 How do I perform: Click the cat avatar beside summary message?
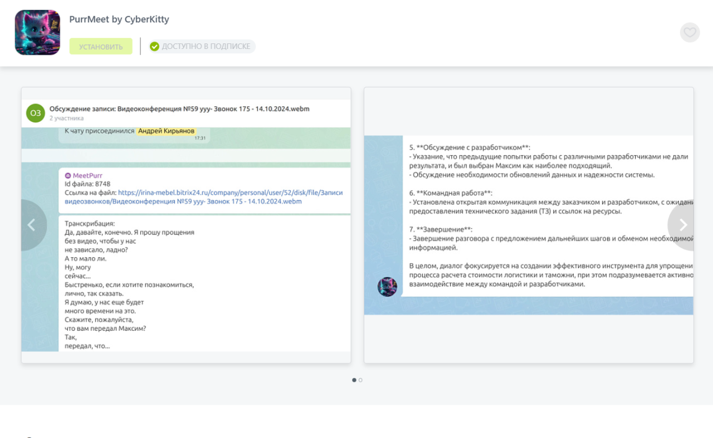(x=387, y=287)
